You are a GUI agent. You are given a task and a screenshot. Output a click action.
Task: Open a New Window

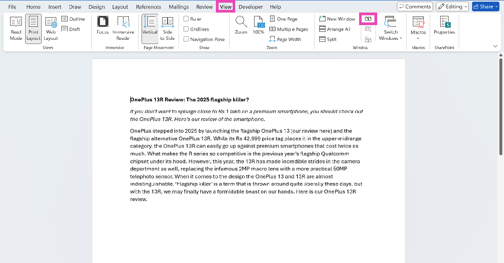[x=337, y=19]
